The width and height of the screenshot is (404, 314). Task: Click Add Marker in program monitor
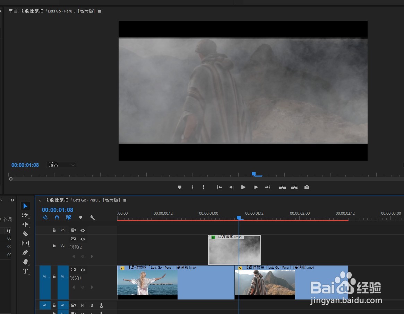point(180,187)
